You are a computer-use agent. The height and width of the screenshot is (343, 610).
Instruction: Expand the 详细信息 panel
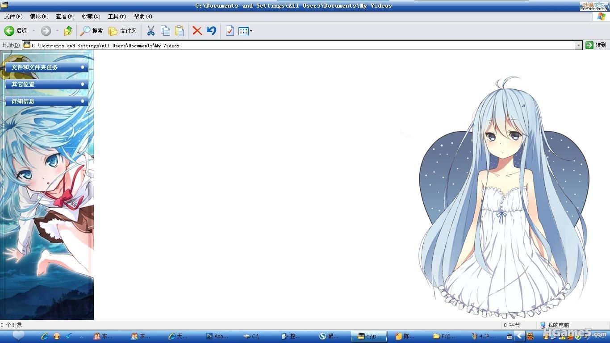(46, 101)
